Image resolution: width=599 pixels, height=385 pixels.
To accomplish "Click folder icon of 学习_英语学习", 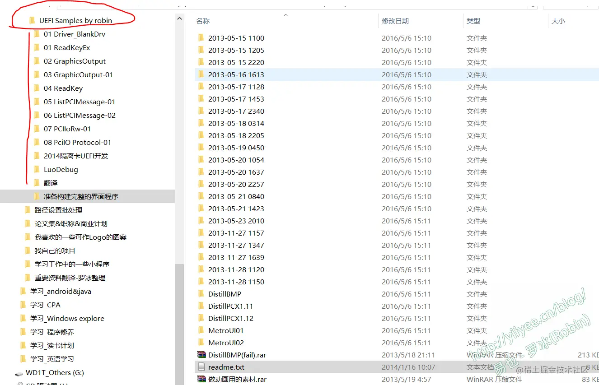I will pyautogui.click(x=23, y=359).
